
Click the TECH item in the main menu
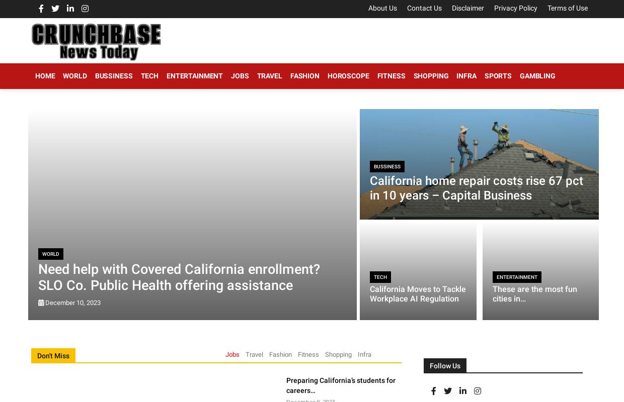tap(149, 76)
